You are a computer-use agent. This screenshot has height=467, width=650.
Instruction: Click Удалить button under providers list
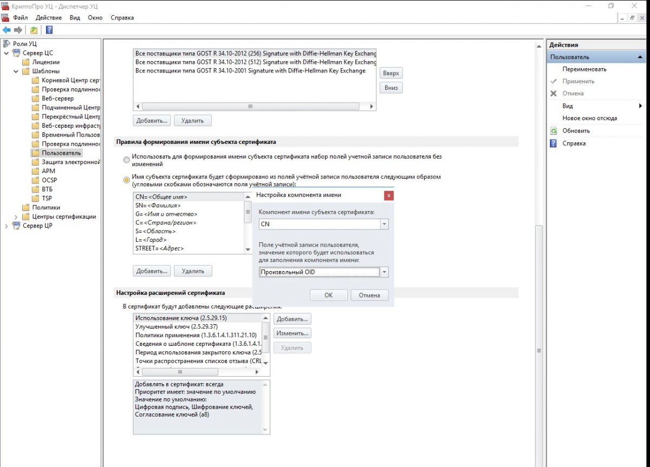tap(192, 120)
